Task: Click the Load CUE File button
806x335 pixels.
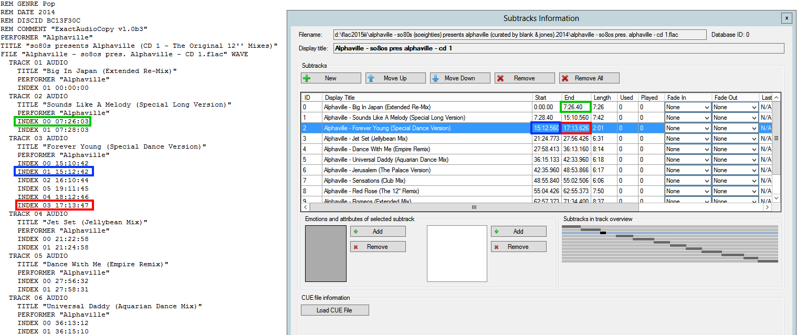Action: coord(335,310)
